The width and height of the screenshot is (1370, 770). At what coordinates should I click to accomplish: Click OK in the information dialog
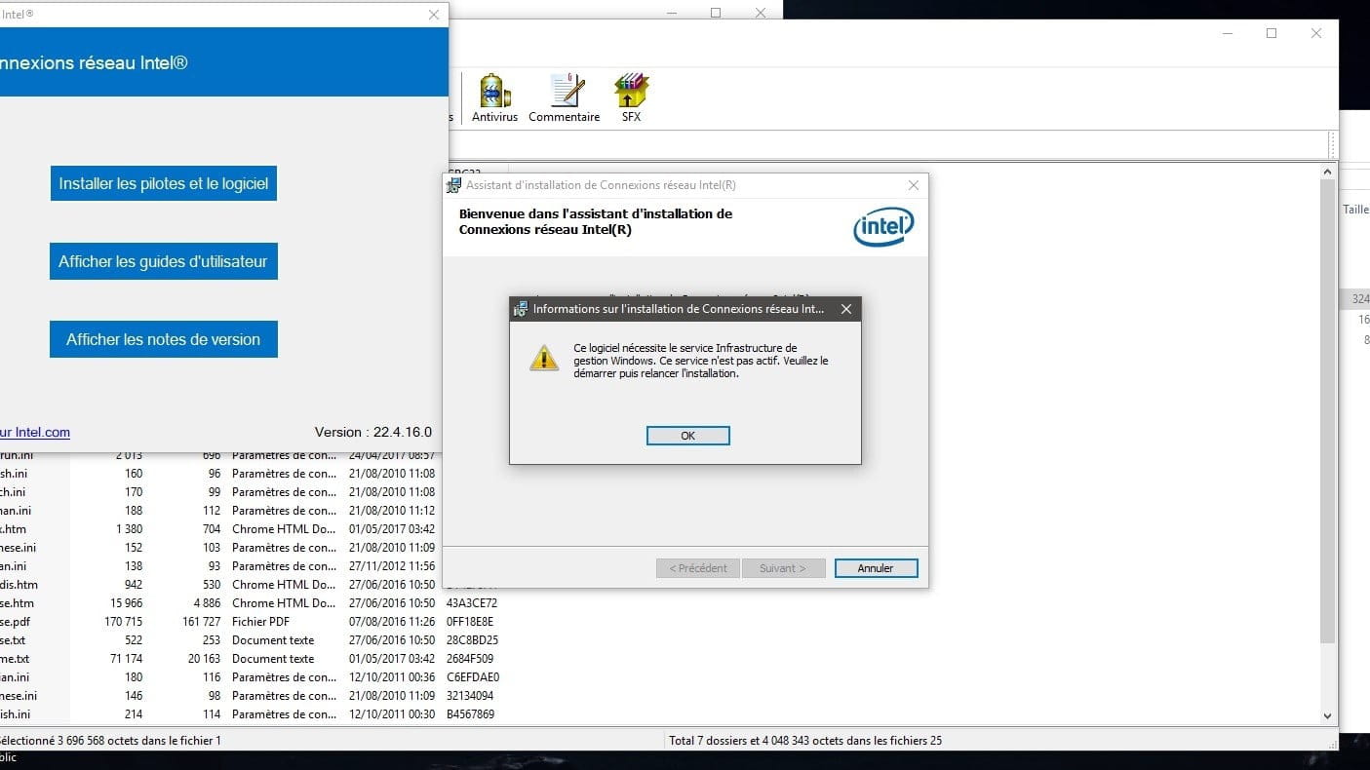pos(687,436)
